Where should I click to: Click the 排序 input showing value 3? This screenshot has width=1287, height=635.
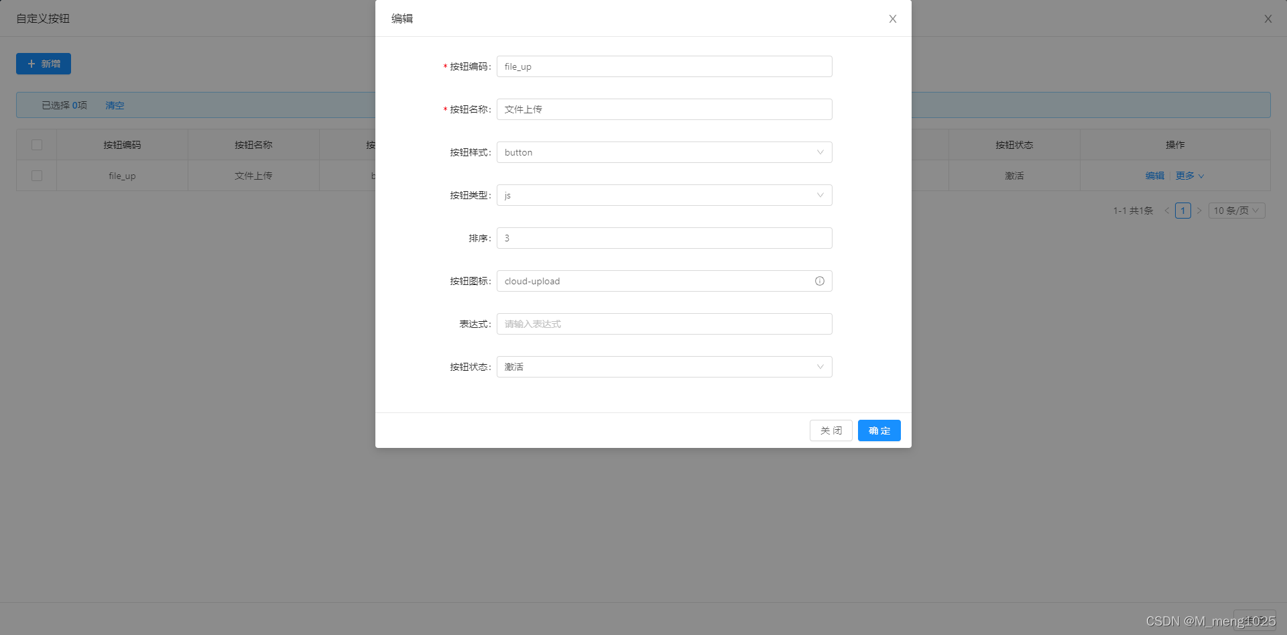(x=664, y=238)
